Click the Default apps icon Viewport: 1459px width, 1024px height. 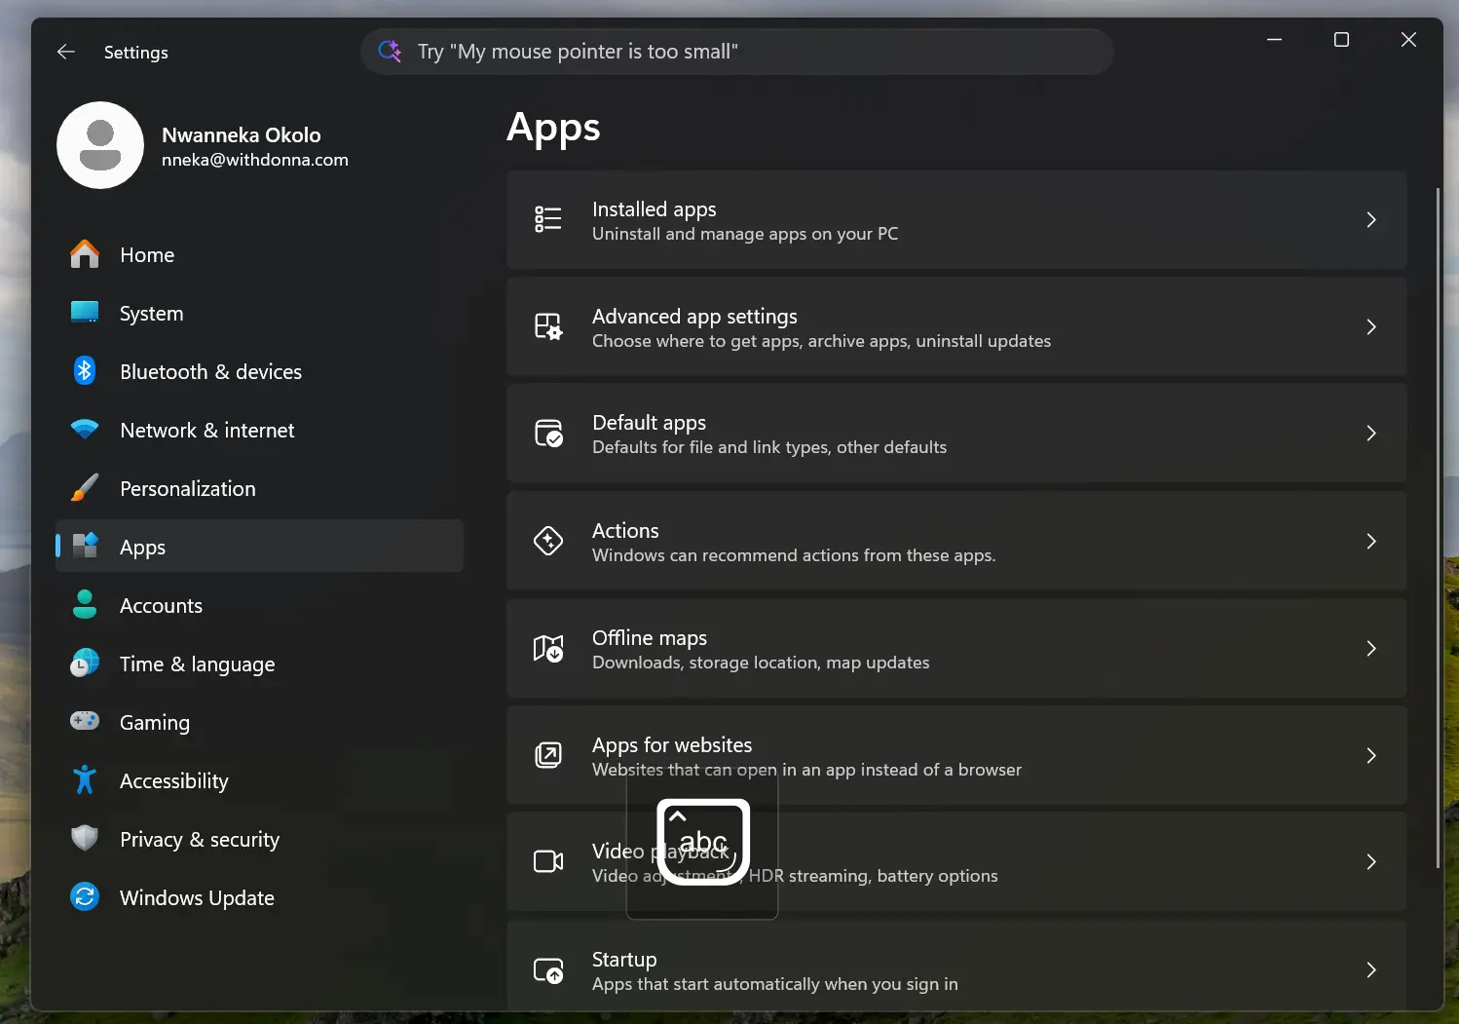(x=548, y=433)
